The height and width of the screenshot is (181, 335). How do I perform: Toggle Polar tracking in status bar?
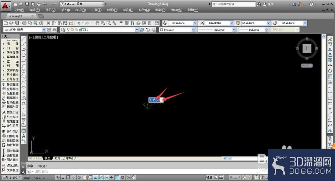[79, 177]
